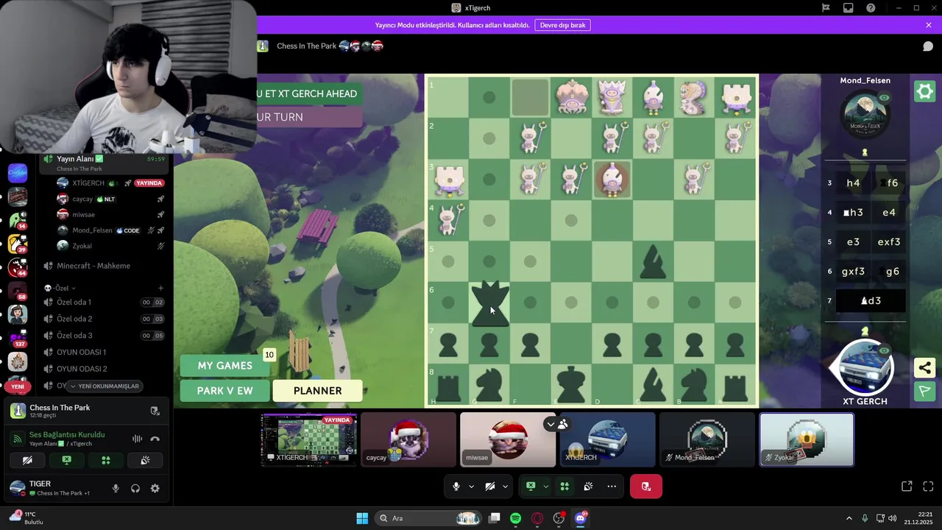Jump to 'YENİ OKUNMAMIŞLAR' unread messages
The image size is (942, 530).
tap(105, 386)
